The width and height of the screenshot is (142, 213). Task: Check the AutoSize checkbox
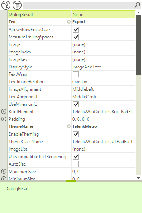click(76, 164)
